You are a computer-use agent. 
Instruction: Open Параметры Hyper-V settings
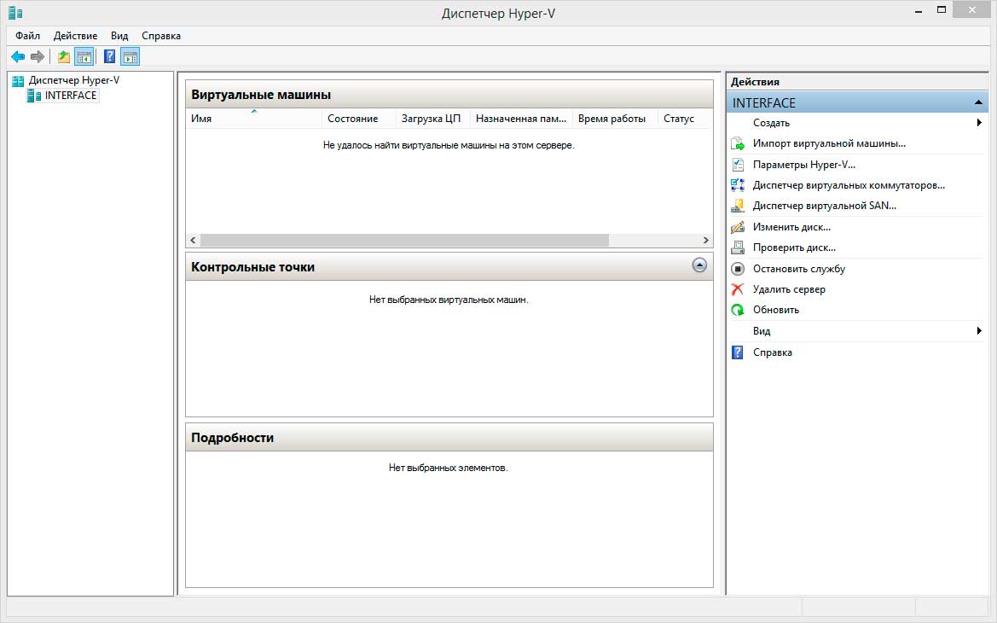coord(803,165)
